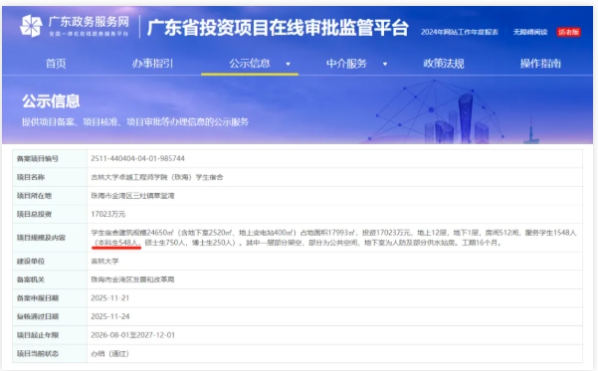Click project period 2026-08-01至2027-12-01
Image resolution: width=598 pixels, height=371 pixels.
[x=132, y=335]
